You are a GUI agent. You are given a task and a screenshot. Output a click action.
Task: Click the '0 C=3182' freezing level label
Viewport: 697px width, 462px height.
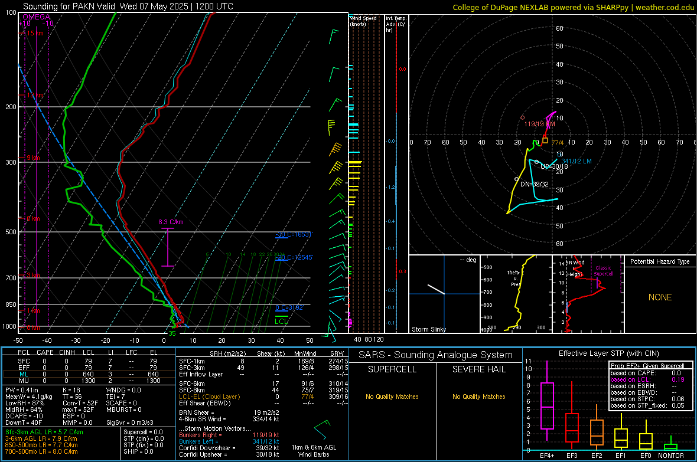[289, 307]
